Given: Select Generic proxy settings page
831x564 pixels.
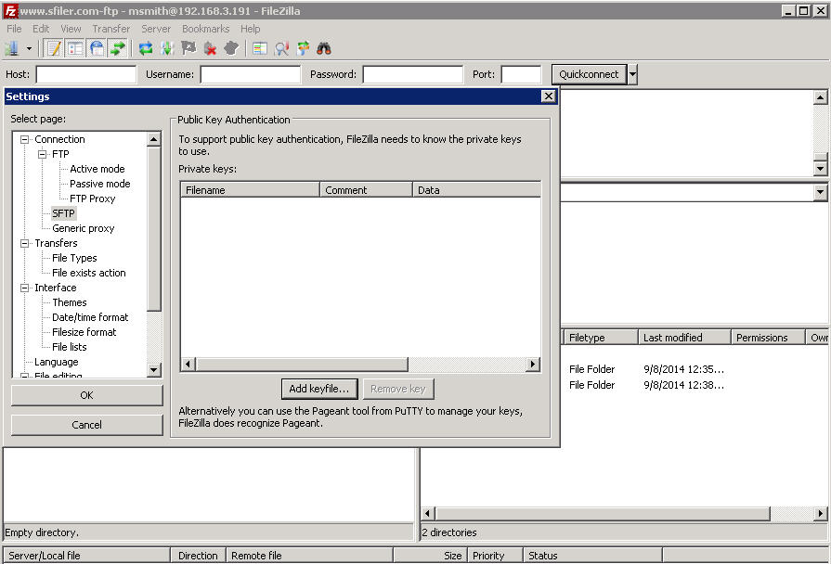Looking at the screenshot, I should pyautogui.click(x=84, y=228).
